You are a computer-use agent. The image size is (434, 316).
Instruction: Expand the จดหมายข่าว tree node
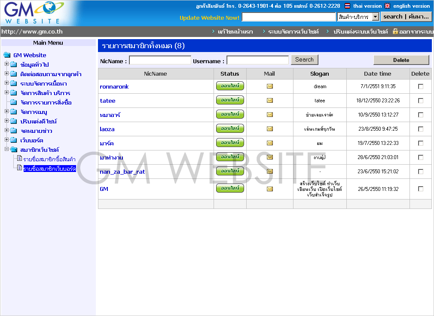pyautogui.click(x=6, y=130)
